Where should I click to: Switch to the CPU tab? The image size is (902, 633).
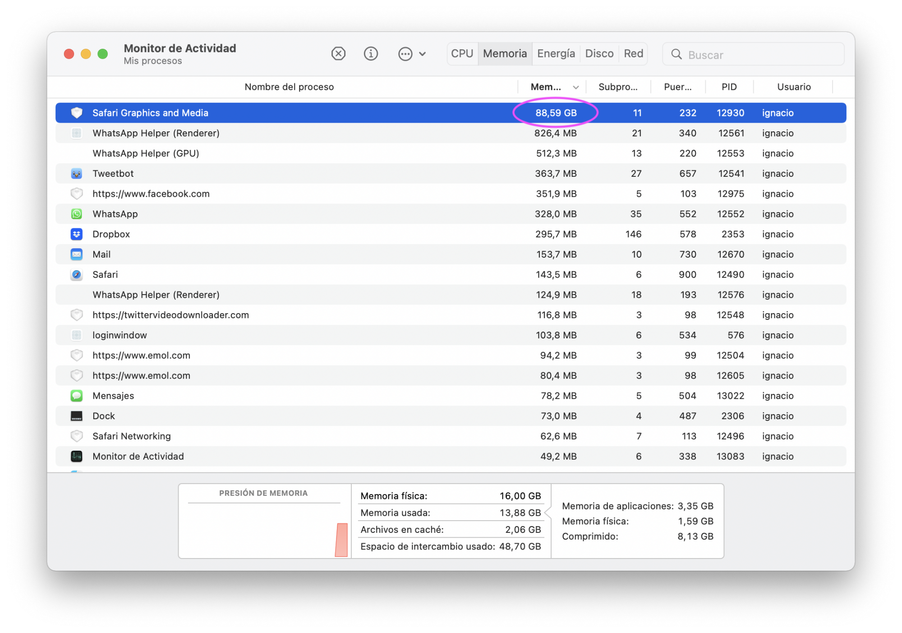click(x=462, y=54)
